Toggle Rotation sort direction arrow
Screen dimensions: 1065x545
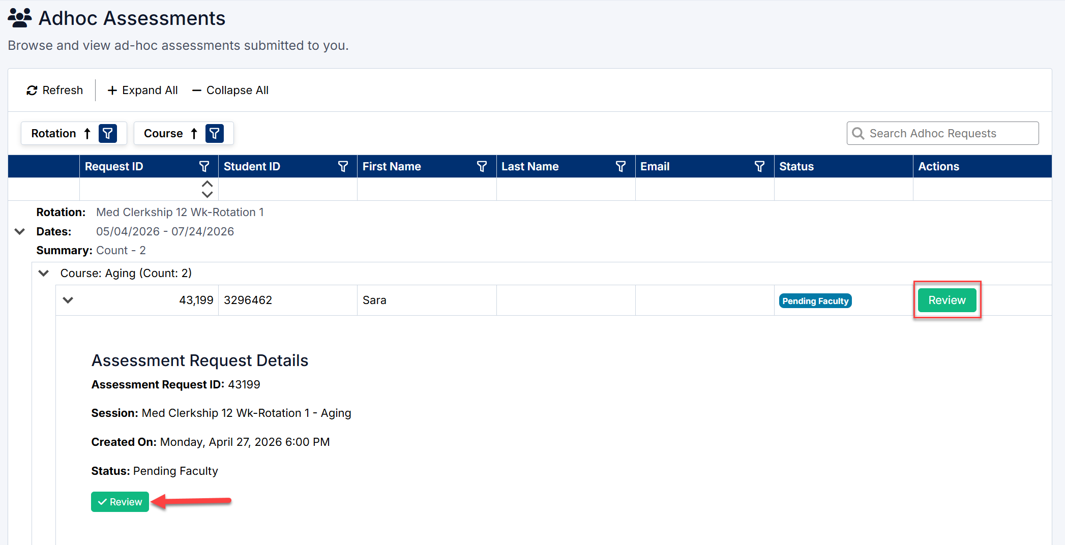87,134
